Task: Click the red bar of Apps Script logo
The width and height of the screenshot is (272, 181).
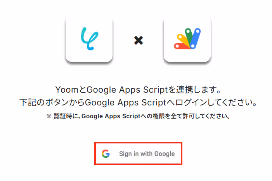Action: [181, 46]
